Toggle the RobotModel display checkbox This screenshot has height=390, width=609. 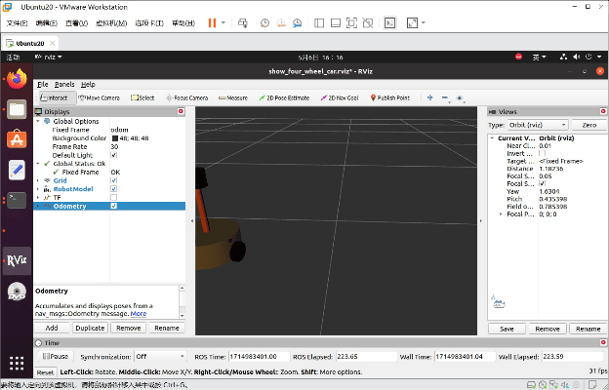click(x=114, y=189)
